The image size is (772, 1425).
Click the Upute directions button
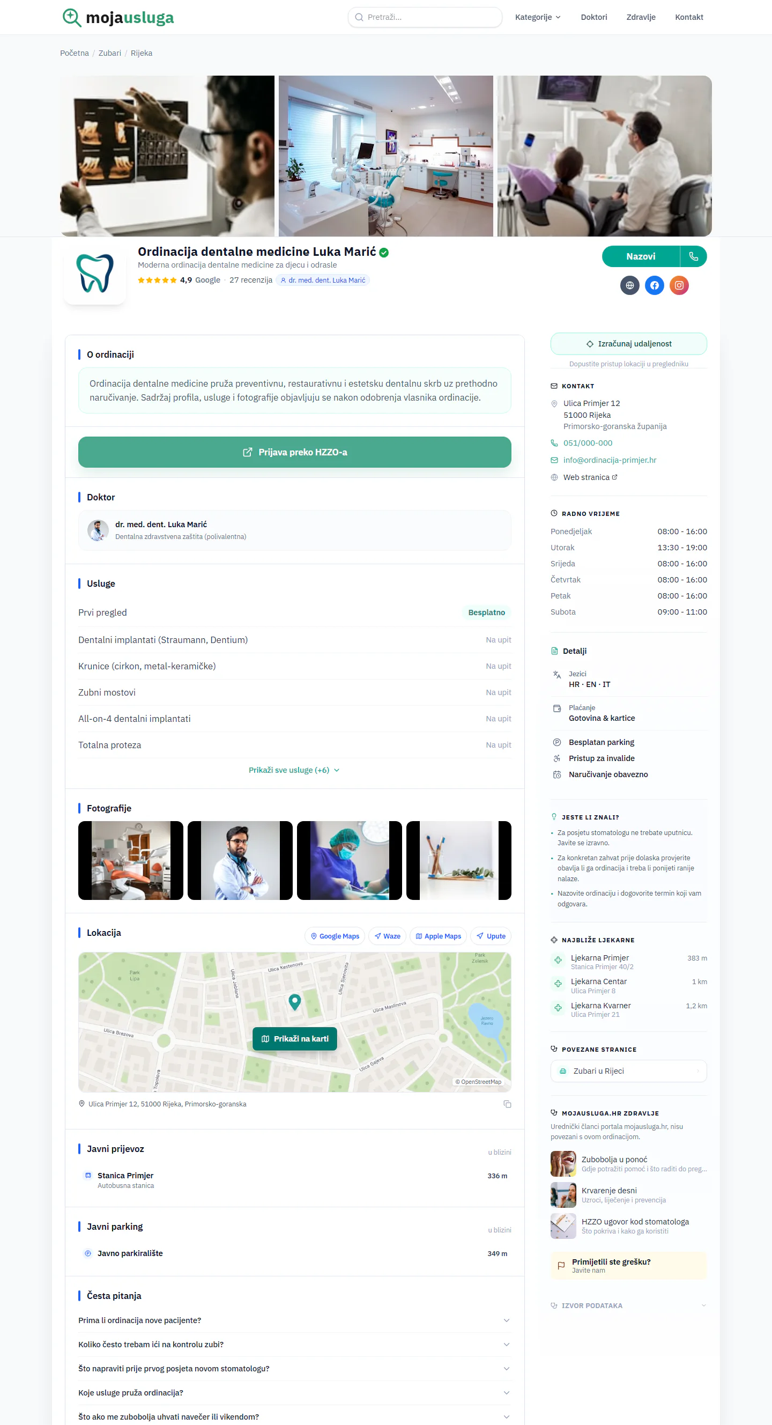click(491, 936)
